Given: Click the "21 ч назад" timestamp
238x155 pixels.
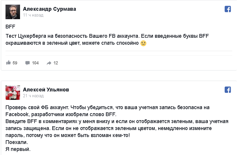Looking at the screenshot, I should [x=33, y=96].
